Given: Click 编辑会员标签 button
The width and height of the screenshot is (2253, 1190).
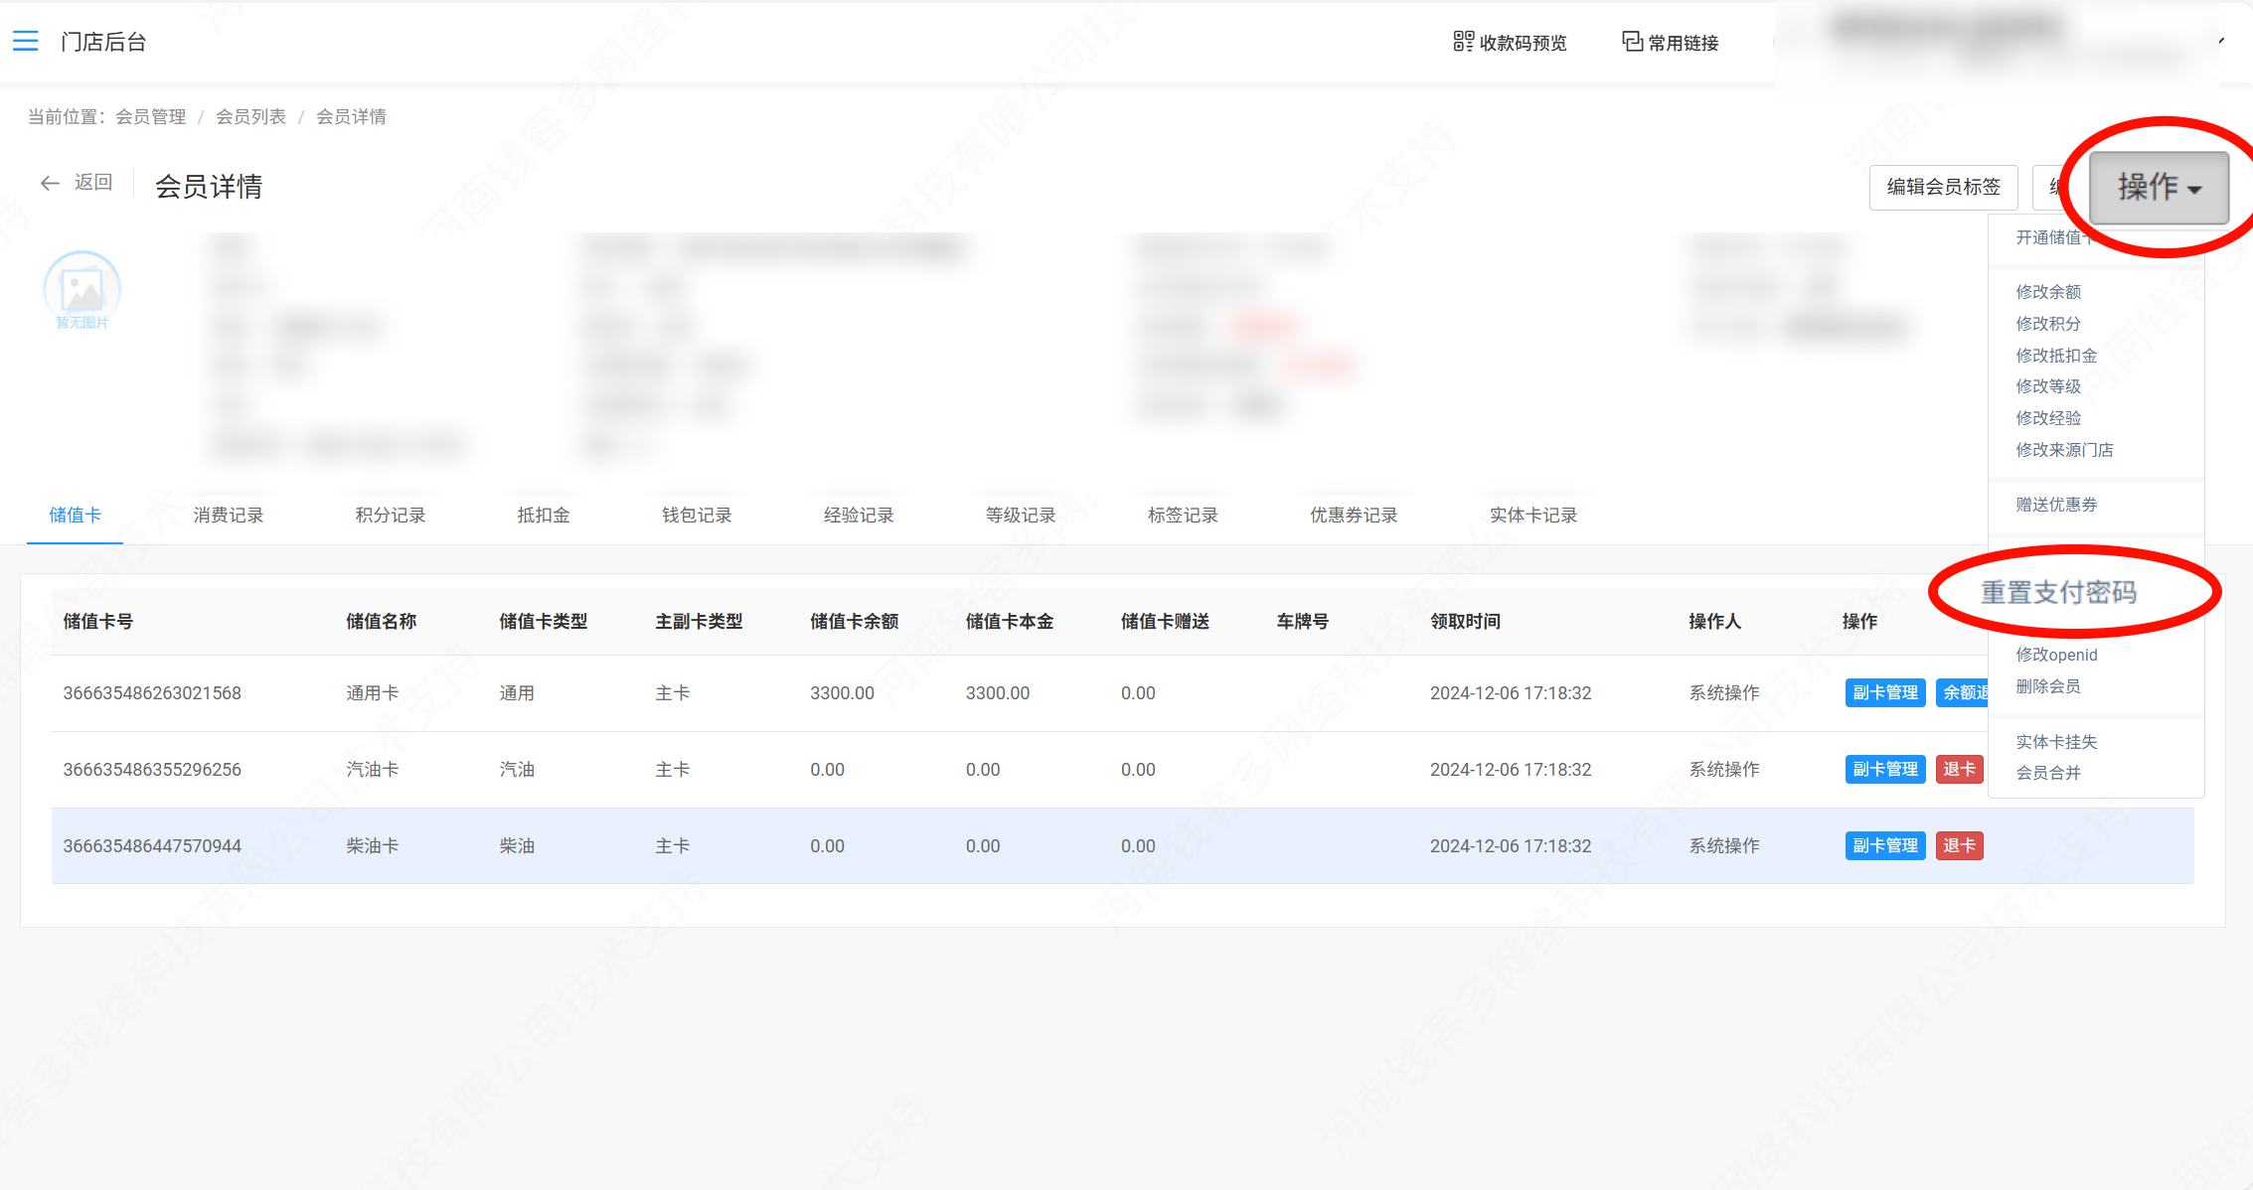Looking at the screenshot, I should point(1943,187).
